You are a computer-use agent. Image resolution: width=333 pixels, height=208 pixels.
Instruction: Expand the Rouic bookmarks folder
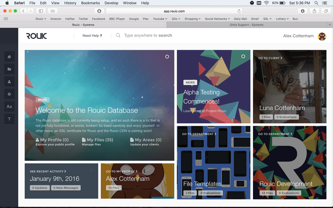tap(41, 19)
